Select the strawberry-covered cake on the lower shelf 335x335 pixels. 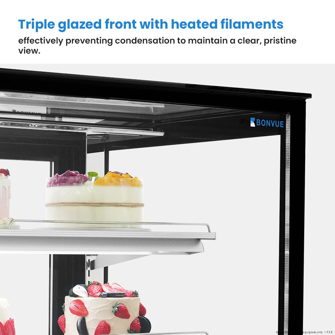click(105, 309)
